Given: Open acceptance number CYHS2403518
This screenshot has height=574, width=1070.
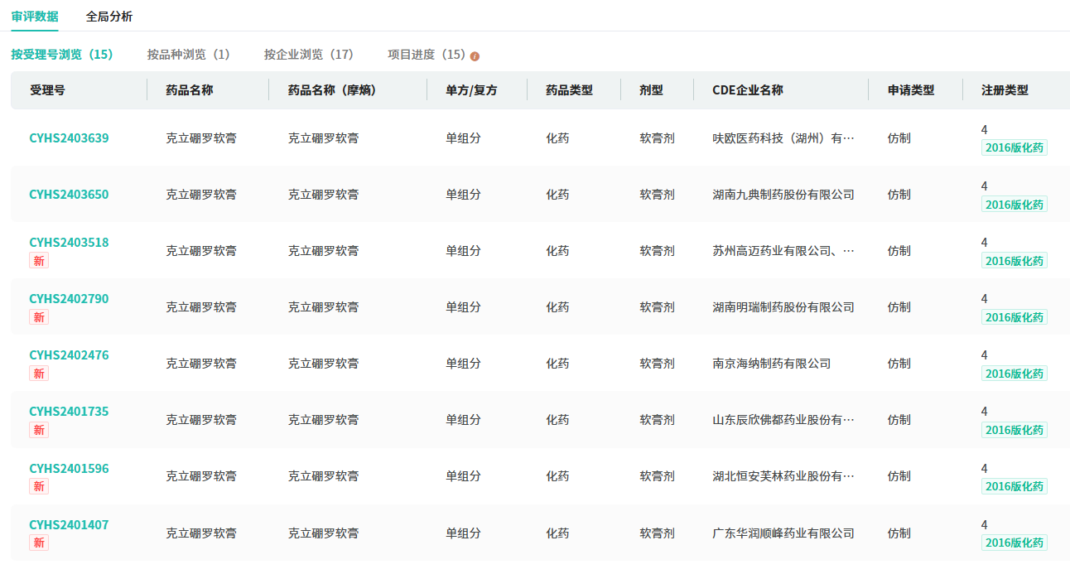Looking at the screenshot, I should pos(69,243).
